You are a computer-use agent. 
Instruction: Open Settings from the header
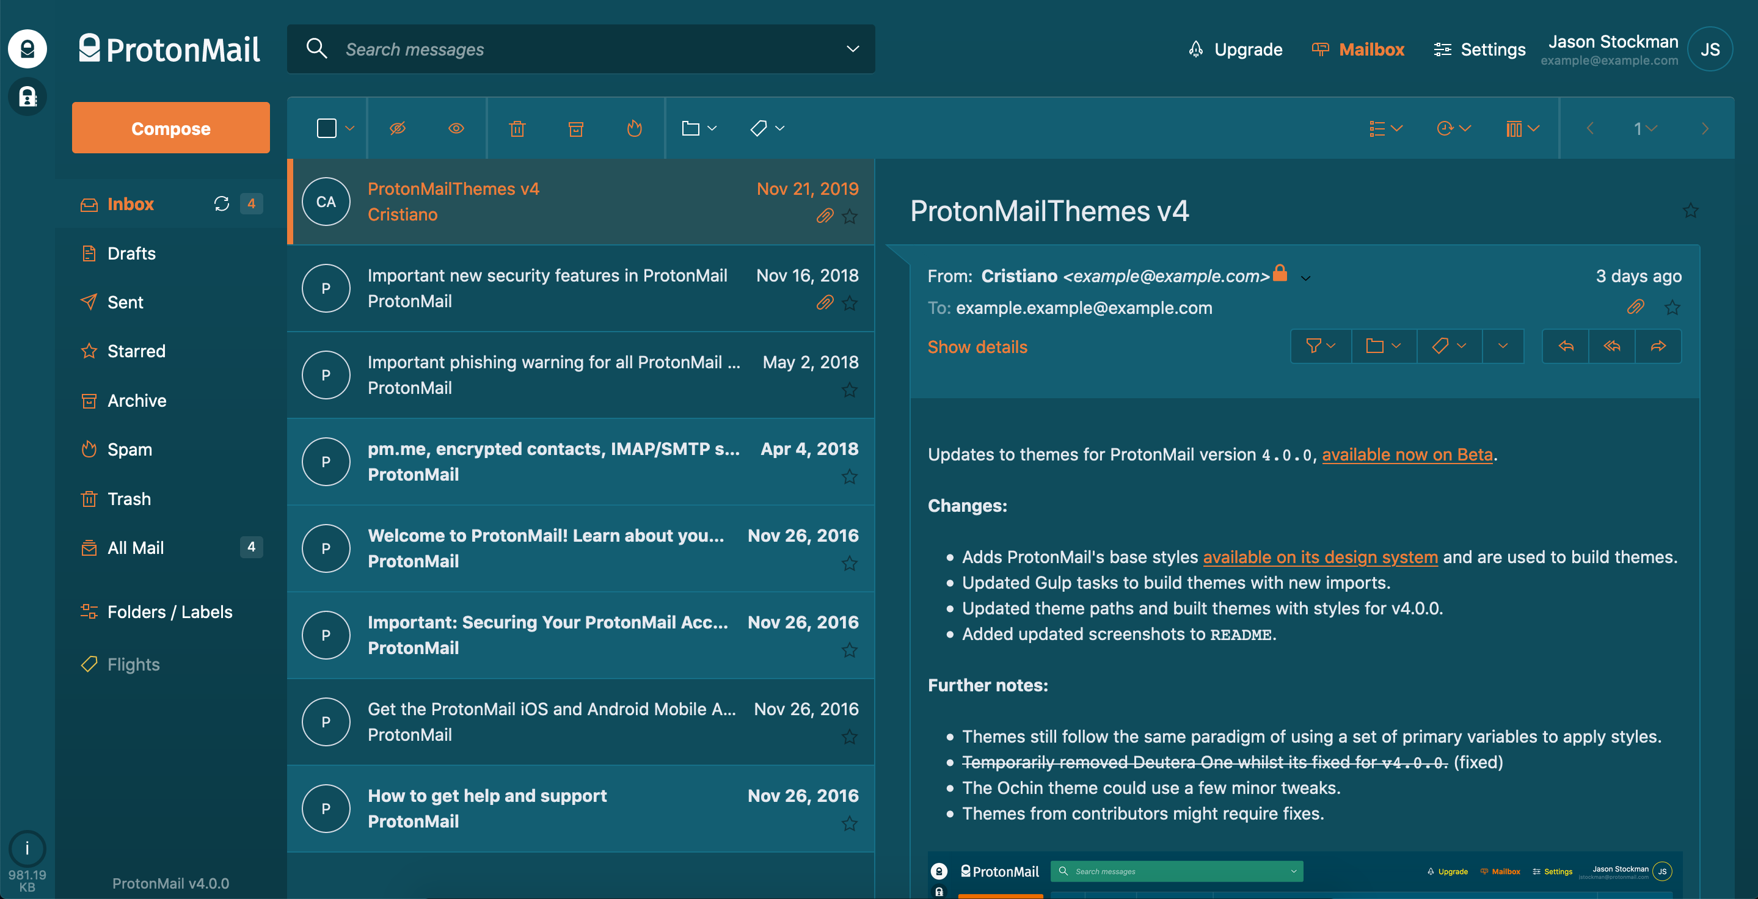point(1479,49)
